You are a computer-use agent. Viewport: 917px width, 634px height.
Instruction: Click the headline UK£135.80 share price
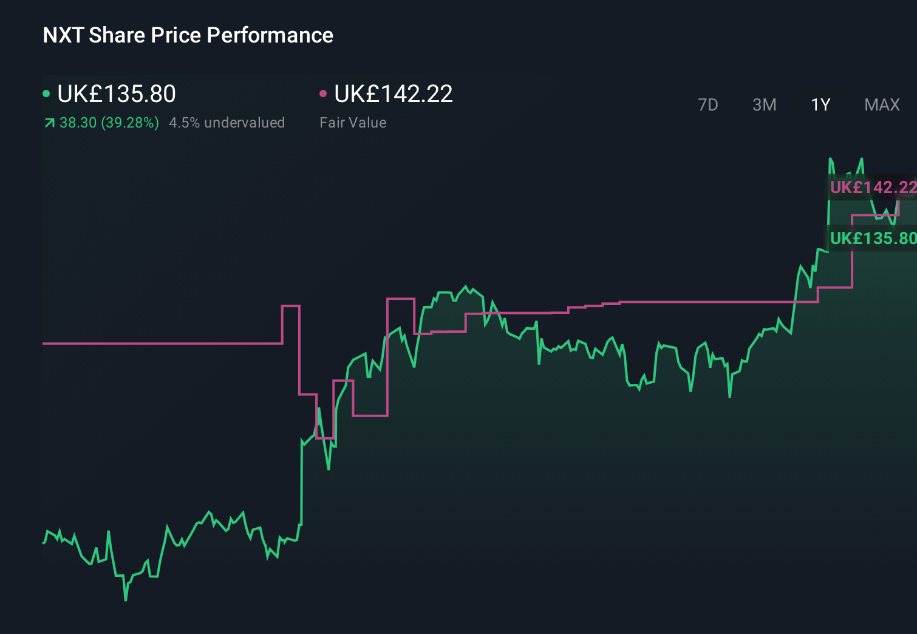(116, 94)
